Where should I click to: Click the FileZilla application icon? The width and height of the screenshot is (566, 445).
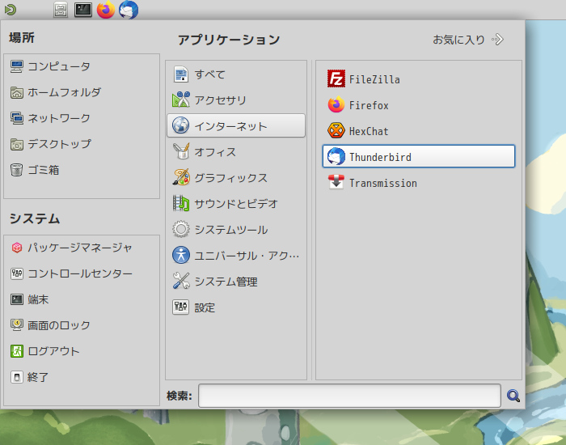pos(336,78)
